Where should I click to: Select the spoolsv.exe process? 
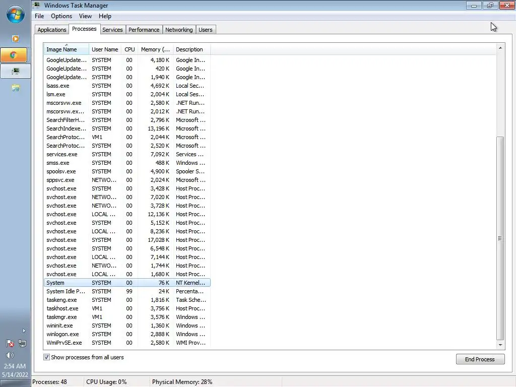pos(127,171)
